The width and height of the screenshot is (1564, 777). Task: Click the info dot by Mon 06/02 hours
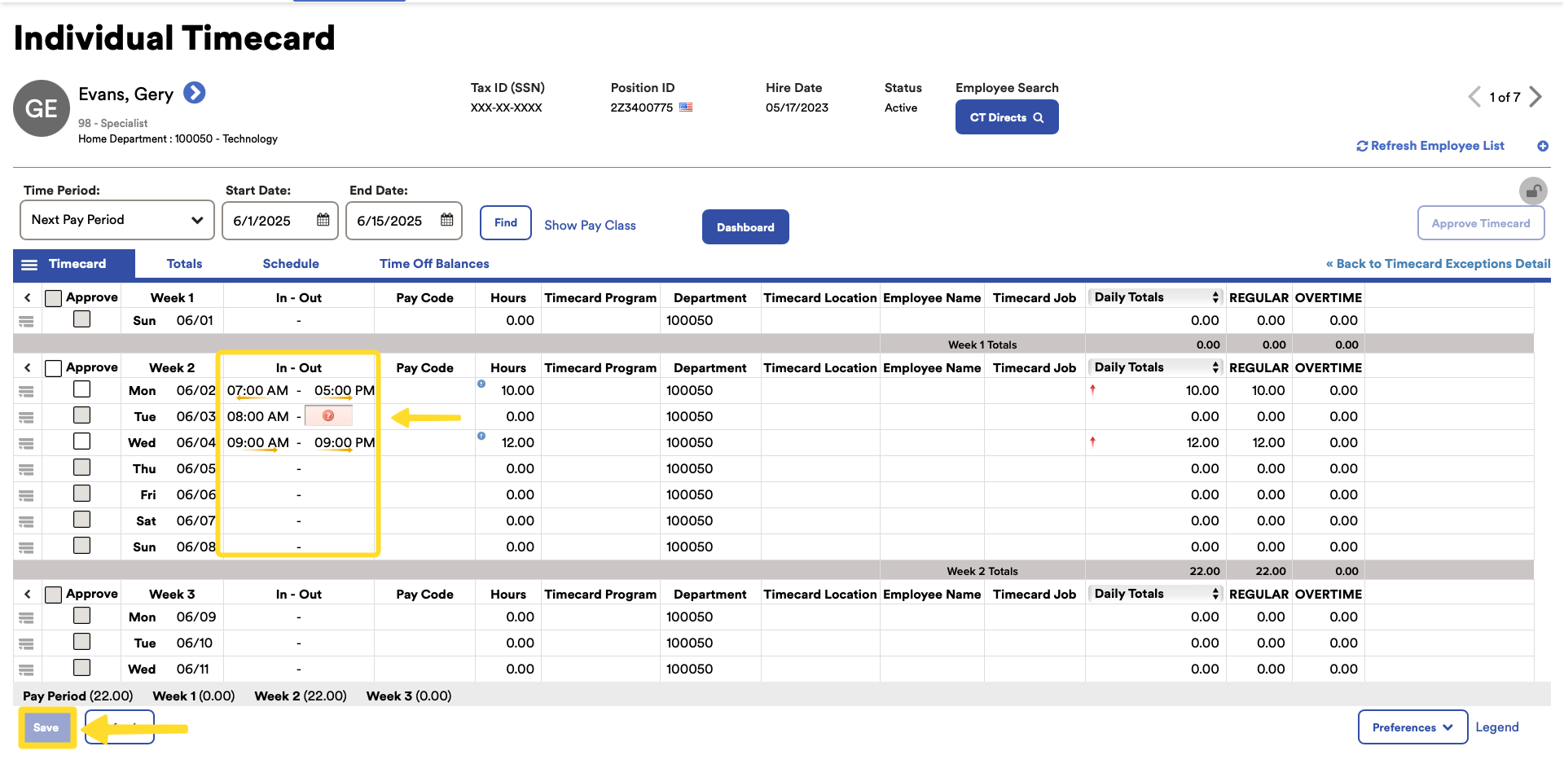click(481, 384)
